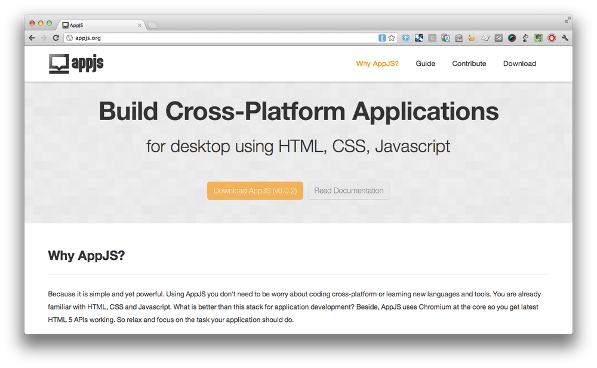Screen dimensions: 597x368
Task: Click the AppJS logo in the header
Action: 76,63
